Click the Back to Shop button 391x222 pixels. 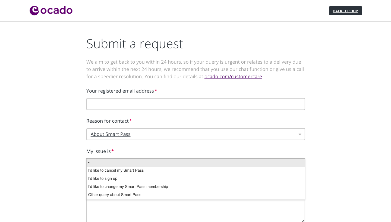click(345, 11)
